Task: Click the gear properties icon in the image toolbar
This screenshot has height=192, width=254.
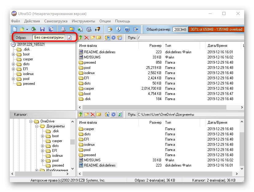Action: pos(114,38)
